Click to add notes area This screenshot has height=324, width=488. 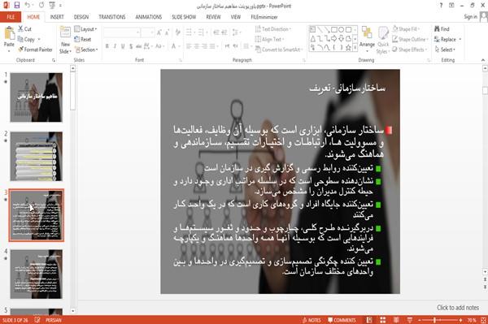click(x=457, y=308)
